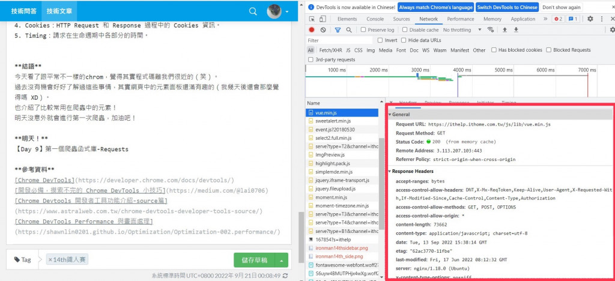Filter requests by Fetch/XHR type
The height and width of the screenshot is (281, 615).
331,50
